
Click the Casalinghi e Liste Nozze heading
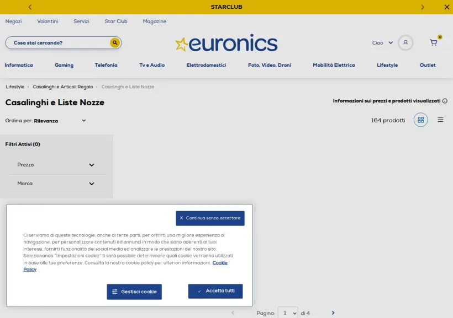[x=55, y=103]
